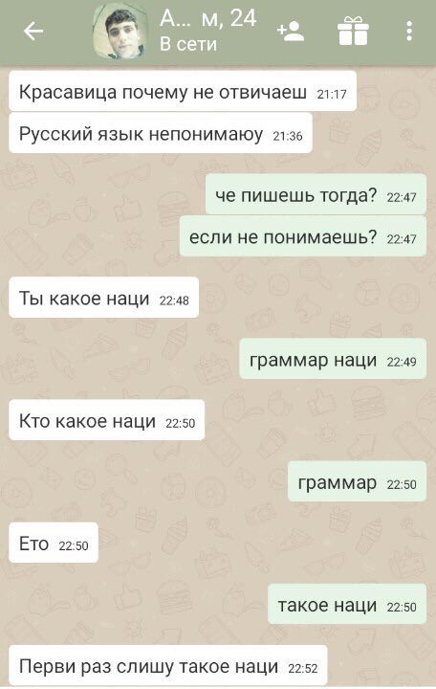Tap the contact name and age header

tap(207, 19)
